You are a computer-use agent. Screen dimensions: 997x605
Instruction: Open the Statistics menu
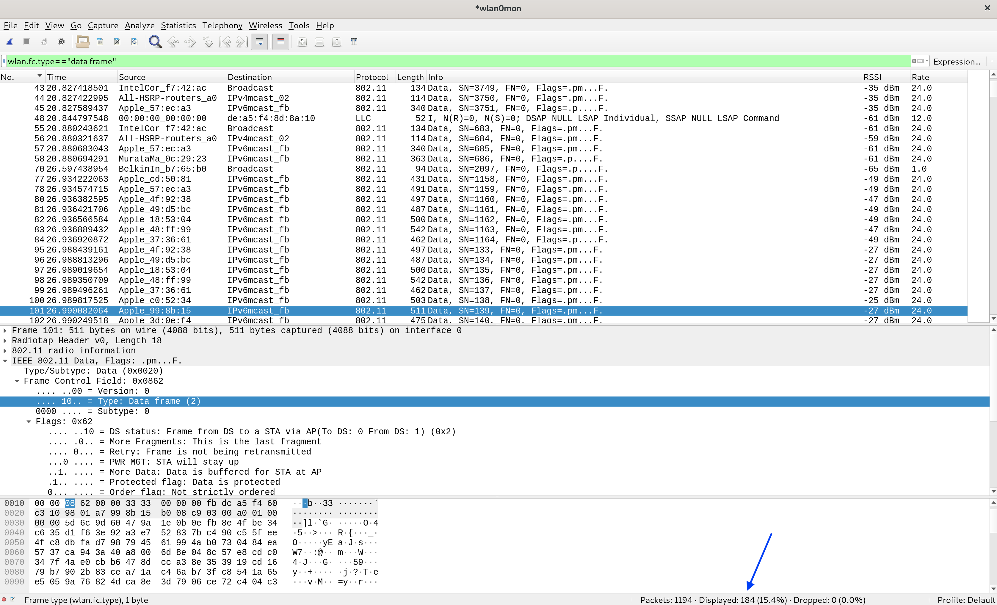(x=178, y=26)
